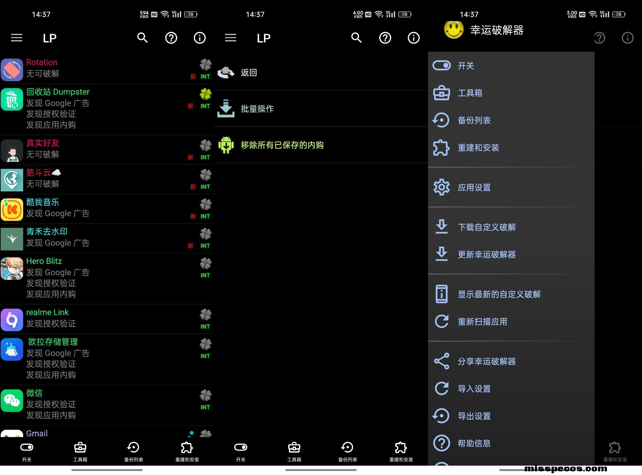Select 导出设置 in drawer
This screenshot has height=475, width=642.
point(511,416)
